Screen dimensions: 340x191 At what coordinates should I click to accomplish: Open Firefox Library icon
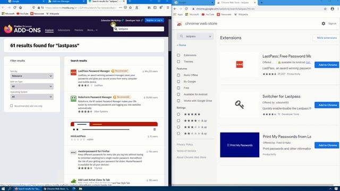(149, 7)
